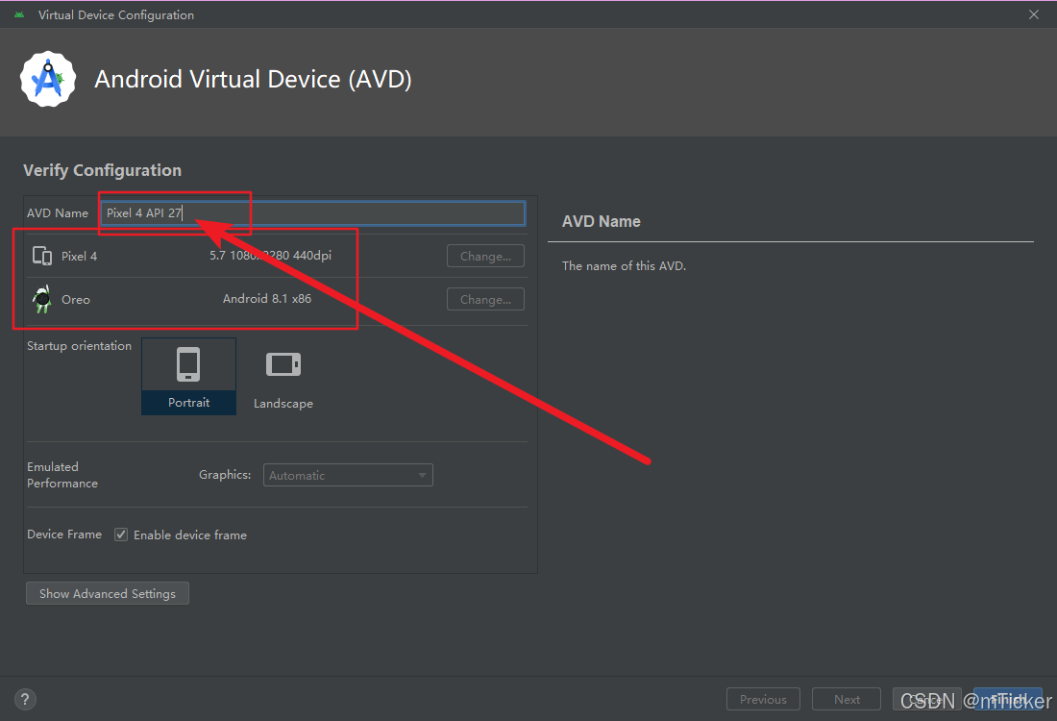1057x721 pixels.
Task: Toggle the Enable device frame checkbox
Action: coord(121,535)
